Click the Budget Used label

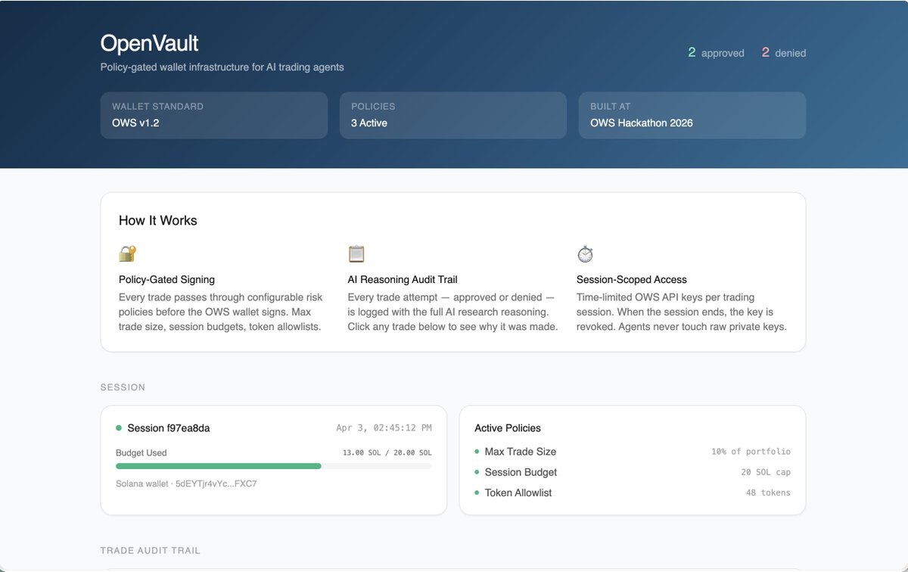click(141, 453)
